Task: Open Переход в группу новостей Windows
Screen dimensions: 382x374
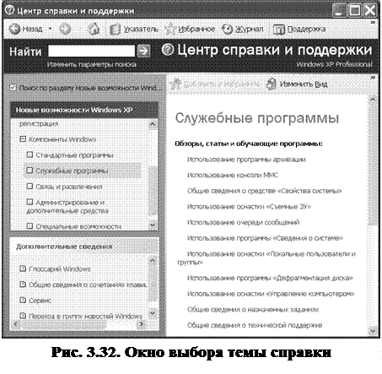Action: (81, 317)
